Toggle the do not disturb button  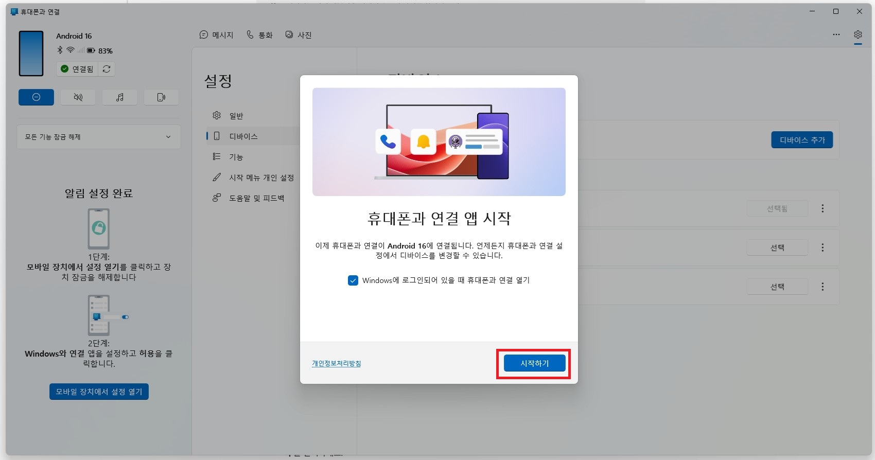click(36, 97)
